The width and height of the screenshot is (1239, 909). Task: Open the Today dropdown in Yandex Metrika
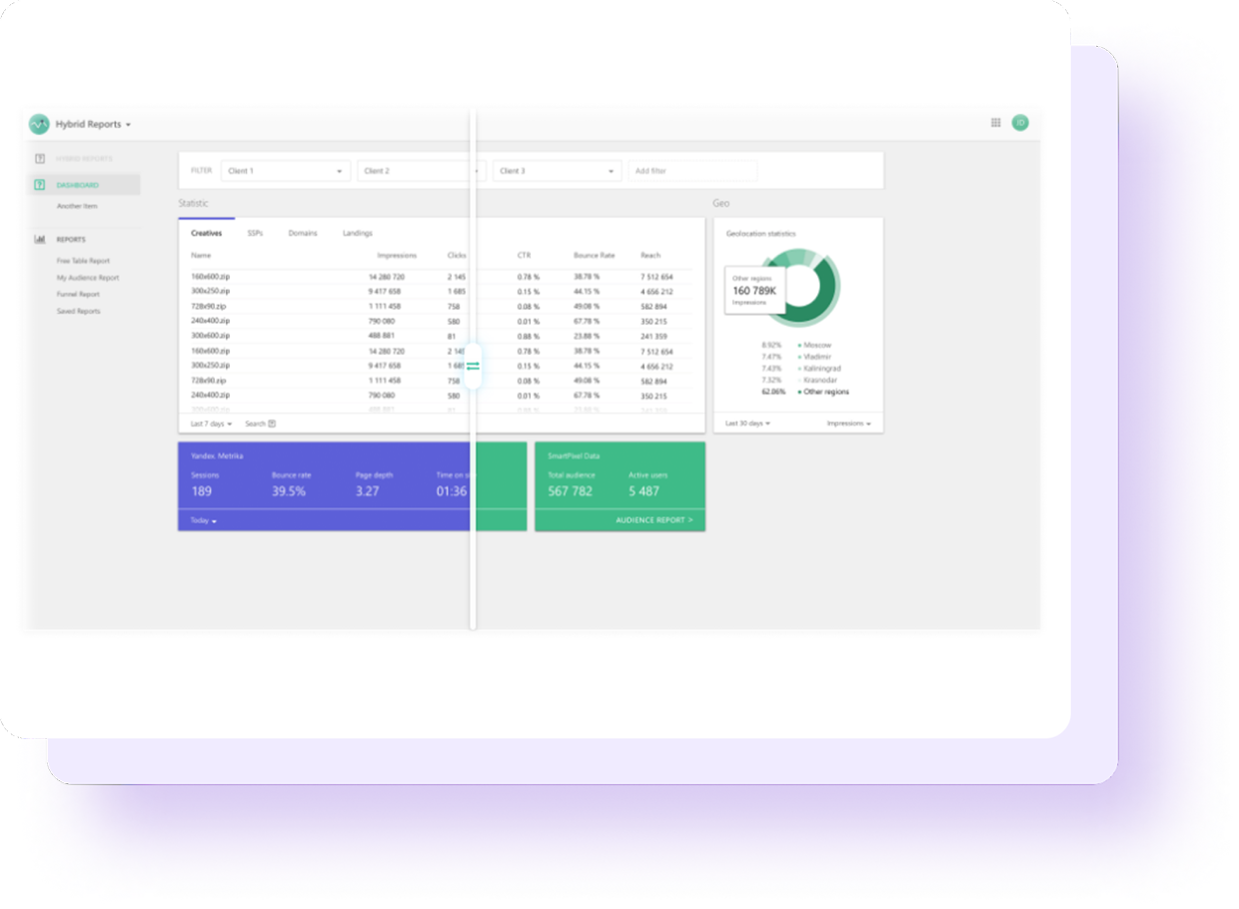point(204,520)
